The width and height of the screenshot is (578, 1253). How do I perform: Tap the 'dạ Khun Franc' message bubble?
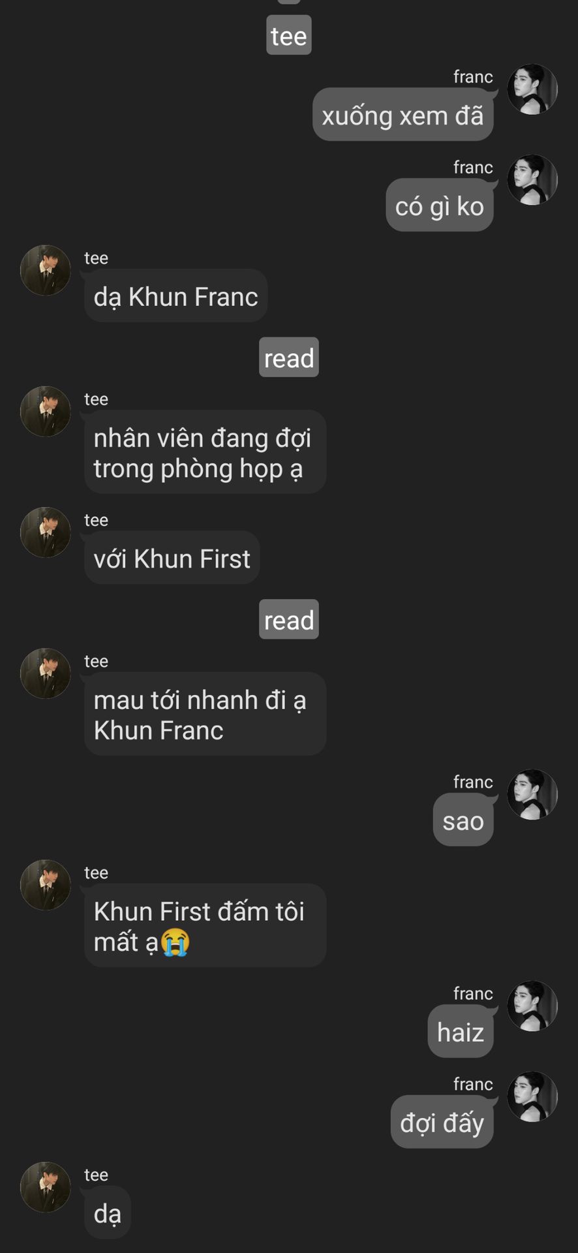176,296
